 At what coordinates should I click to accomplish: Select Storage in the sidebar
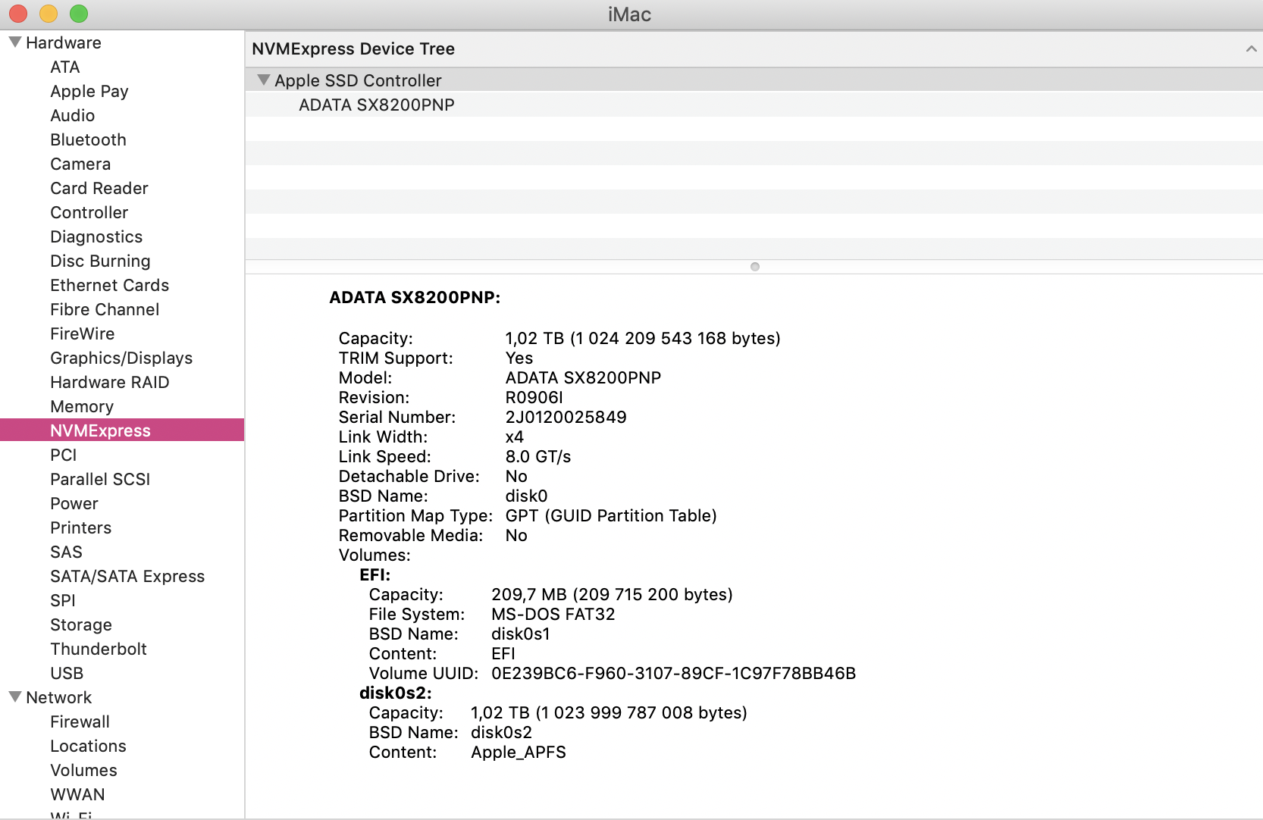[81, 624]
